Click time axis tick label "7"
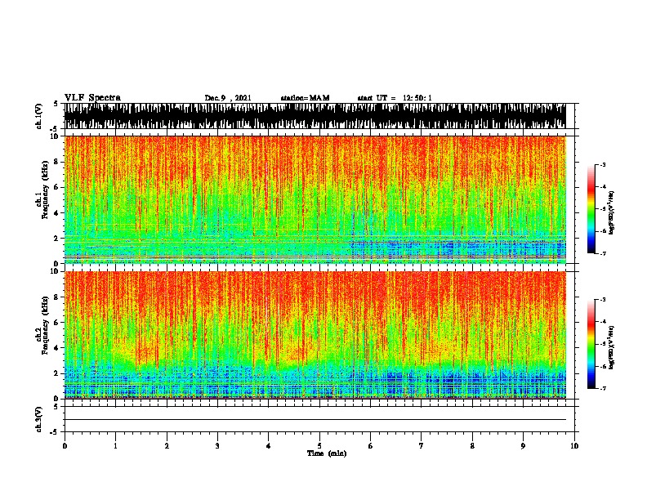 pyautogui.click(x=422, y=446)
